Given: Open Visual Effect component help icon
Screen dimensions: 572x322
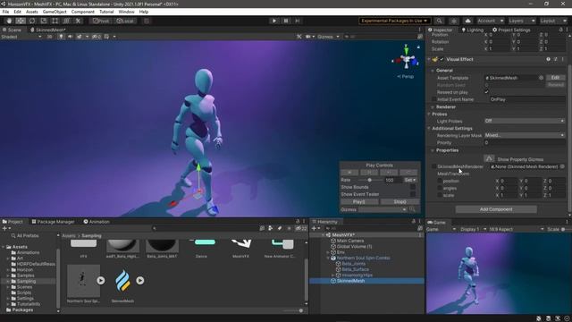Looking at the screenshot, I should (548, 59).
